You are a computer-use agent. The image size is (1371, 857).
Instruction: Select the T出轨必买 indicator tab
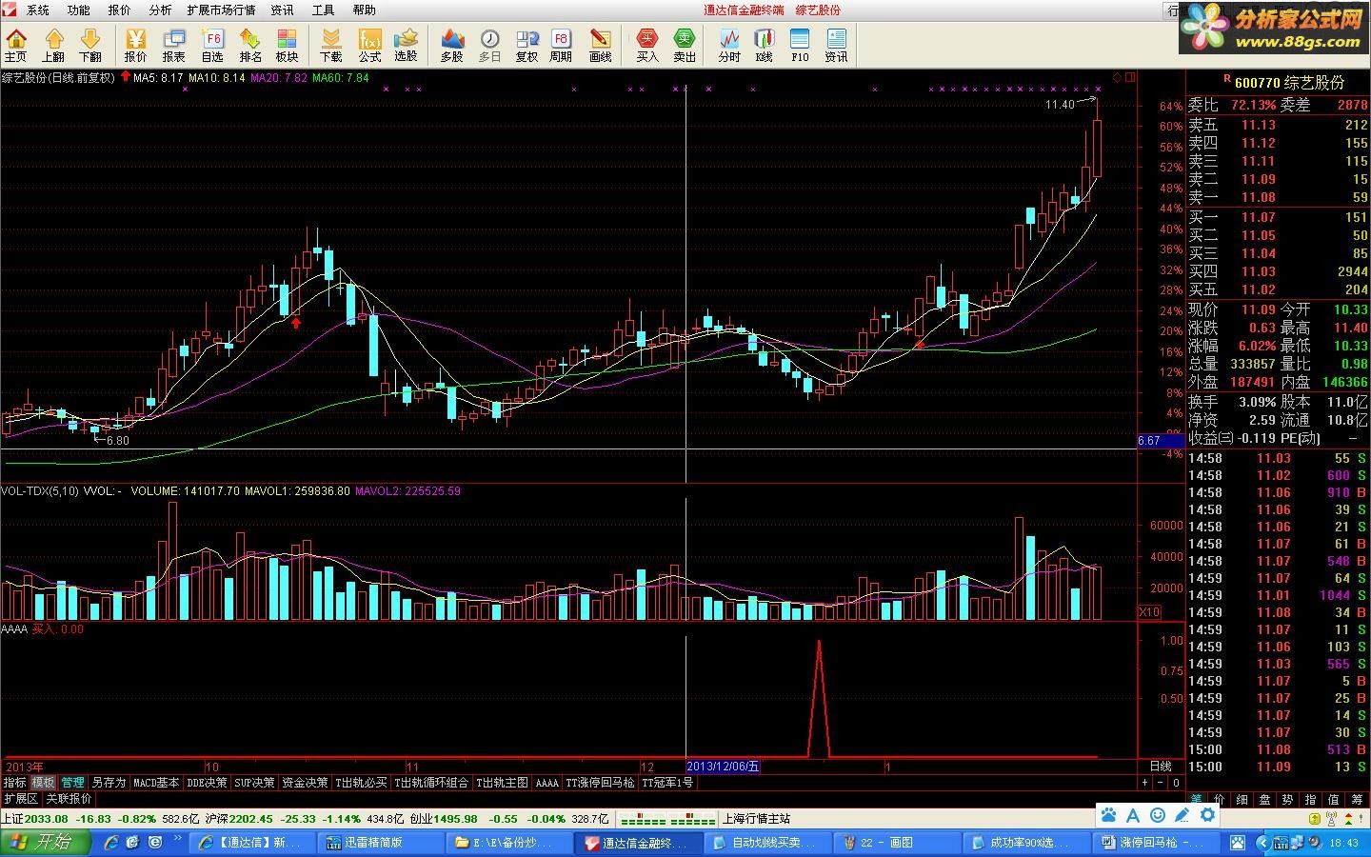pos(361,782)
